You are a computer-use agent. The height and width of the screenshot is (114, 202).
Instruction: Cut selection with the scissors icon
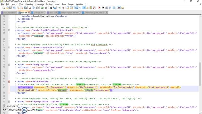point(30,8)
